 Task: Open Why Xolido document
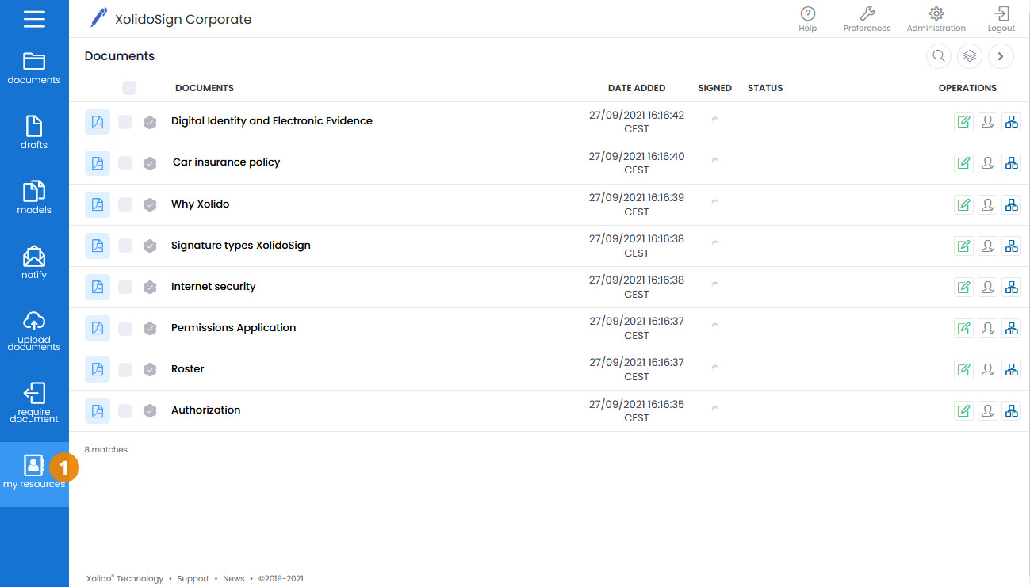[201, 204]
